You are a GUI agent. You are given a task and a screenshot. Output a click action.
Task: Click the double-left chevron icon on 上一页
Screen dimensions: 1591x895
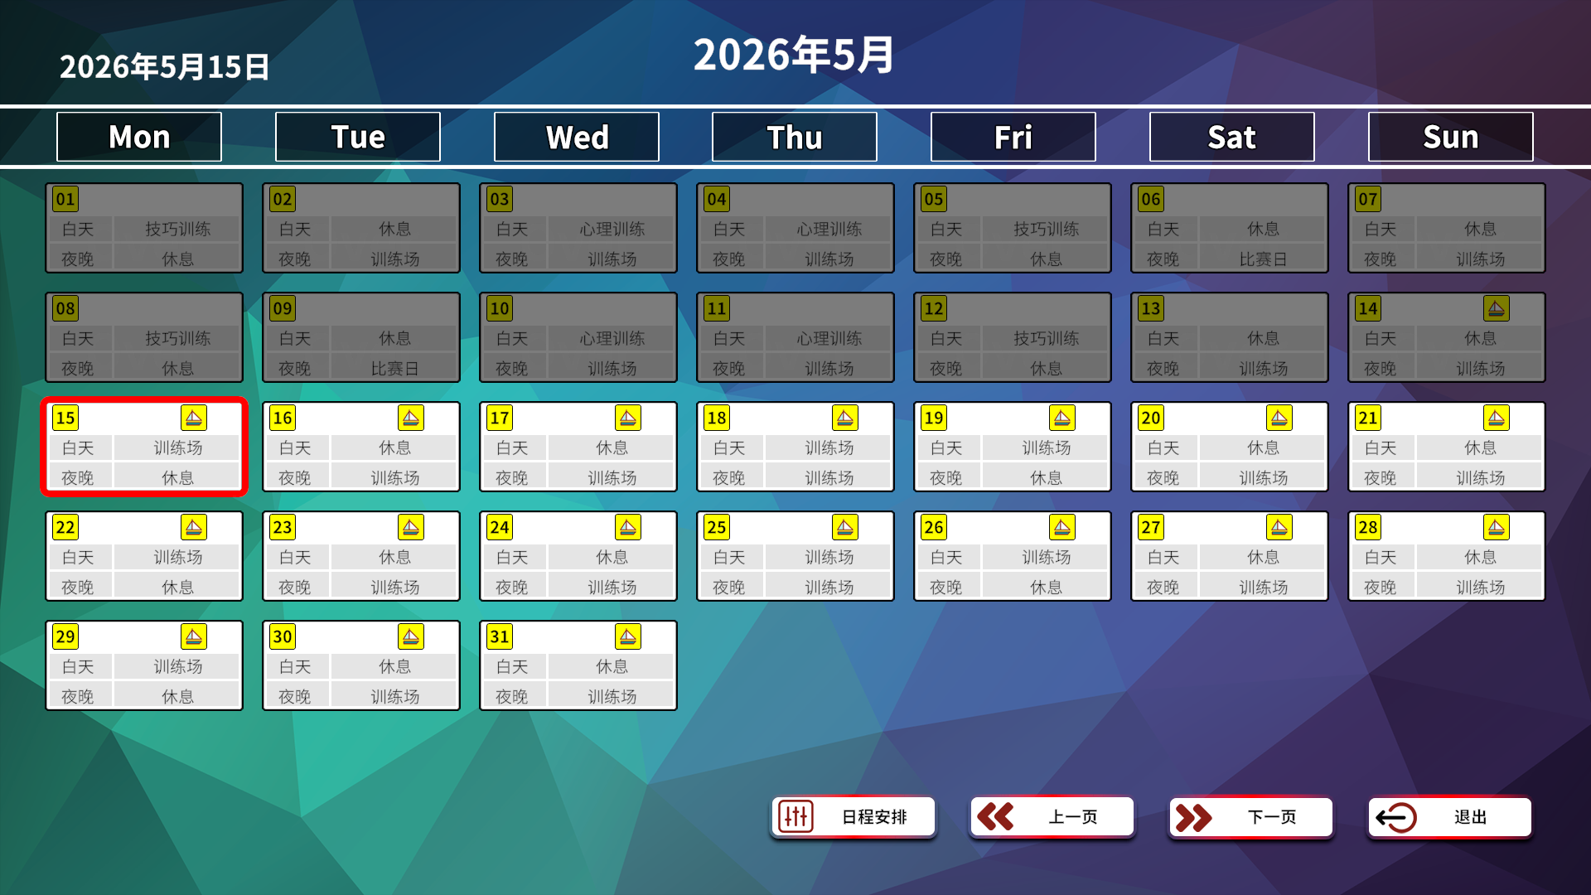(x=995, y=816)
